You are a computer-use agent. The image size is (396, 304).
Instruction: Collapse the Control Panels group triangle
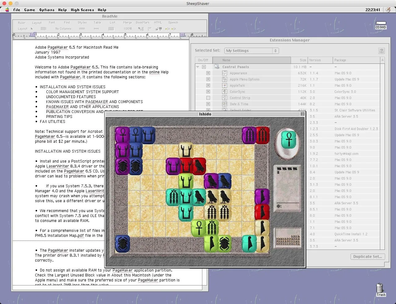pos(197,67)
